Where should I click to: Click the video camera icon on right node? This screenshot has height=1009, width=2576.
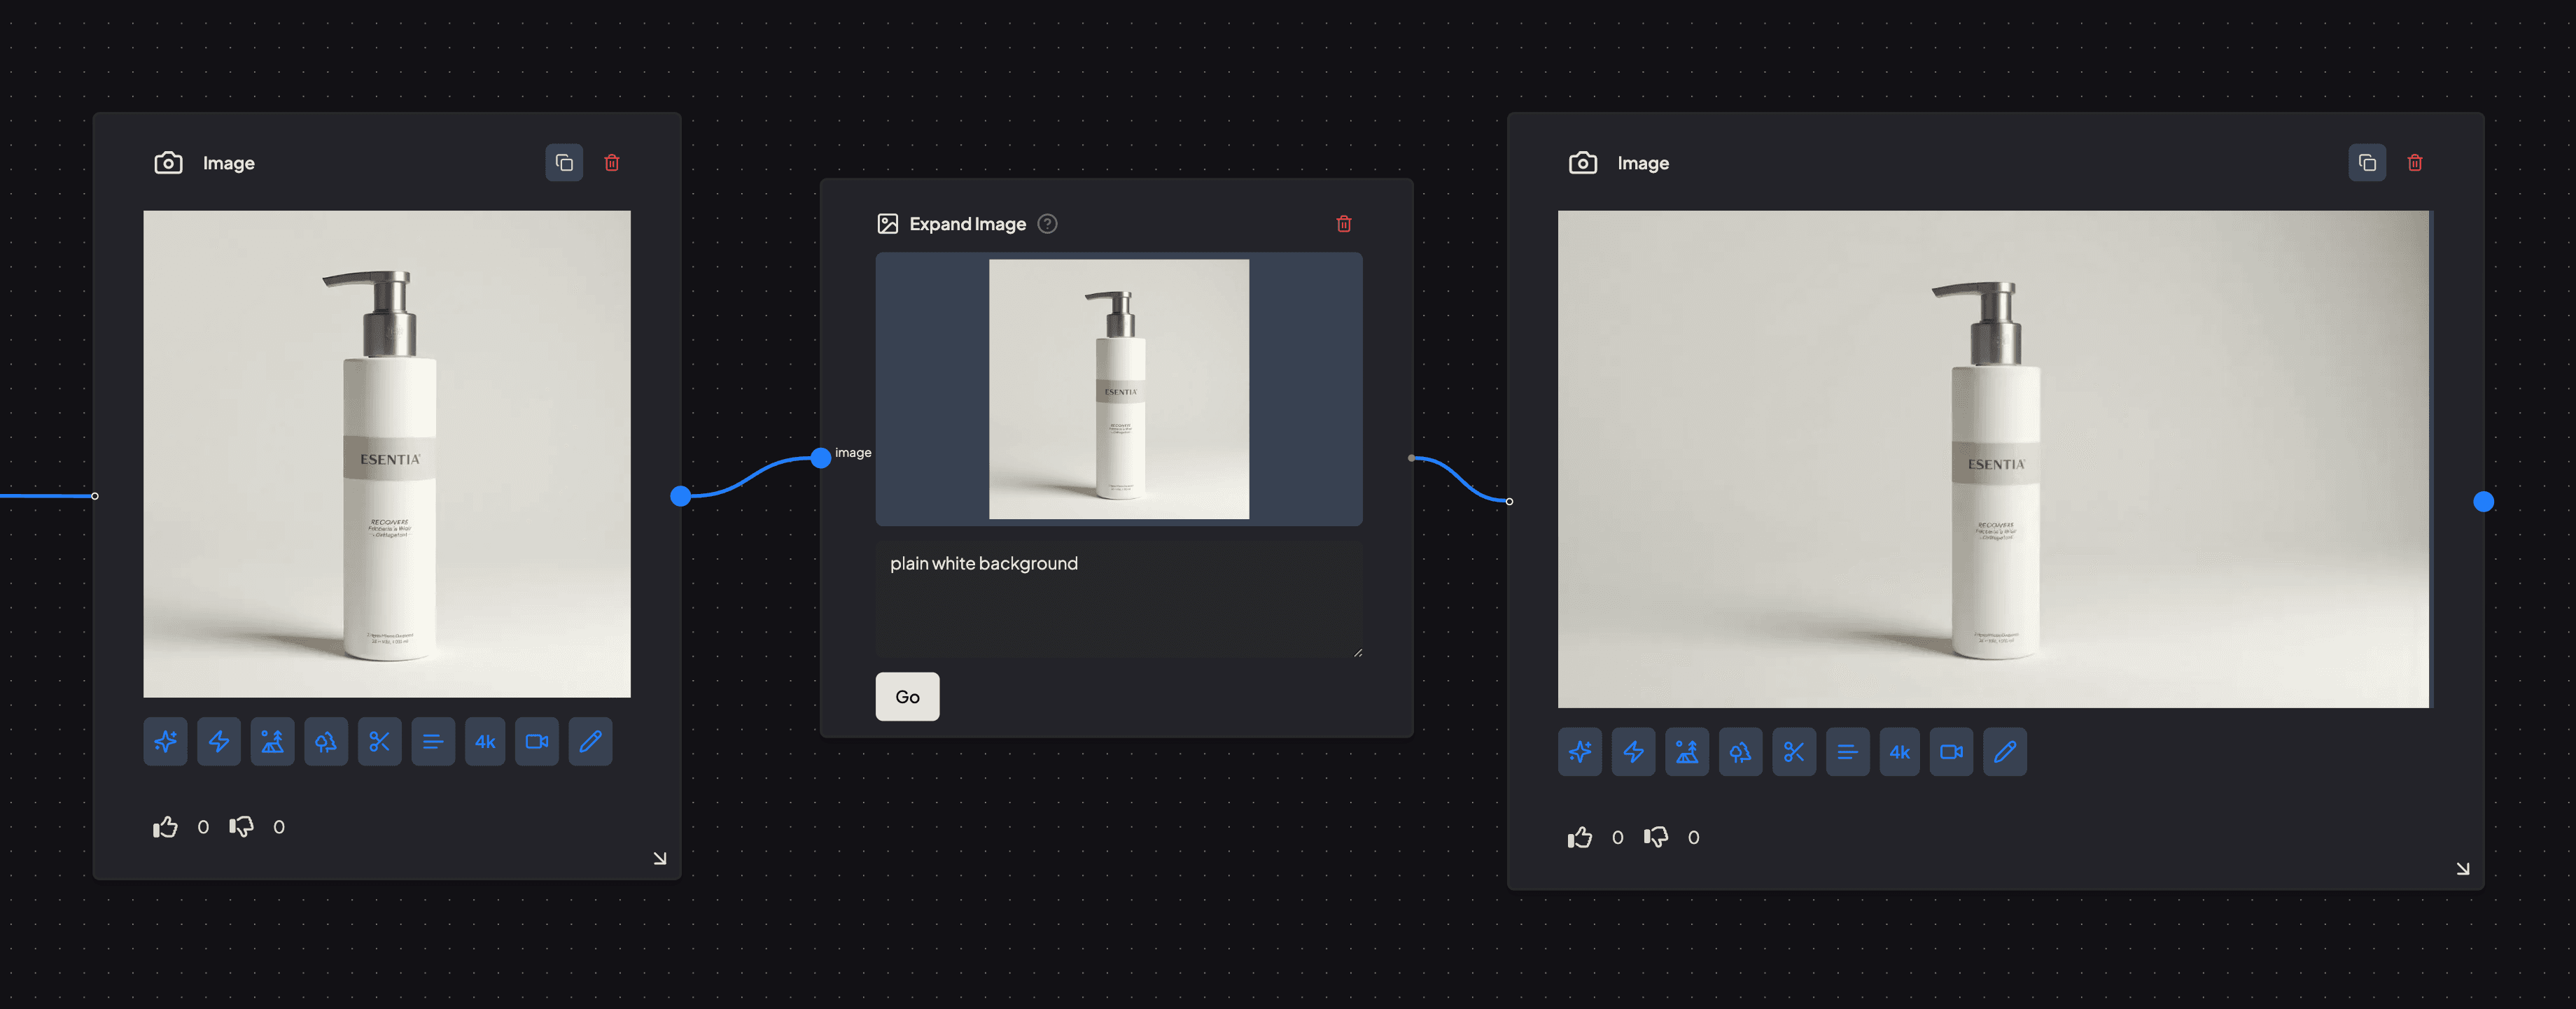[1951, 752]
